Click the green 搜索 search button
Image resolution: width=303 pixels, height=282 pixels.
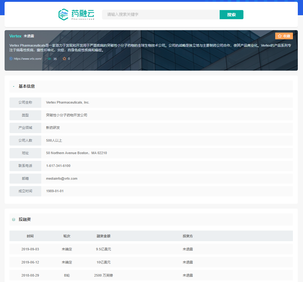tap(231, 15)
